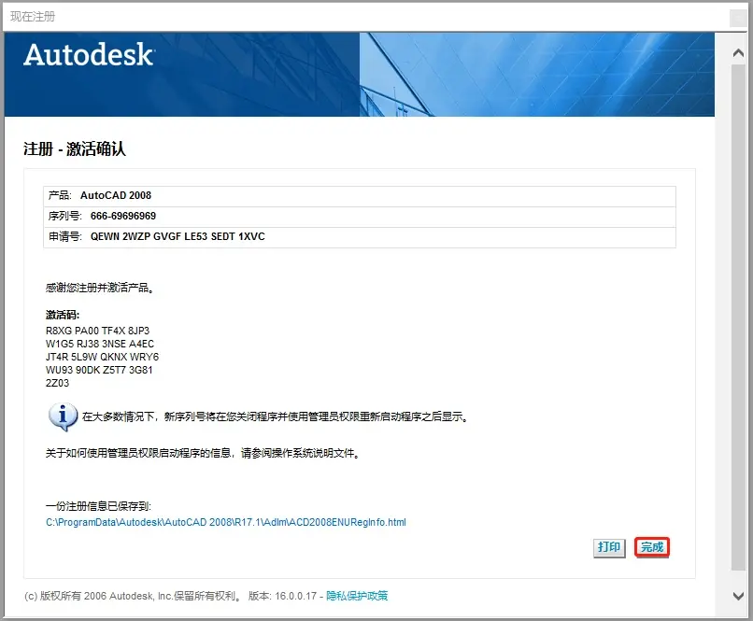Click the vertical scrollbar track
This screenshot has width=753, height=621.
(738, 317)
